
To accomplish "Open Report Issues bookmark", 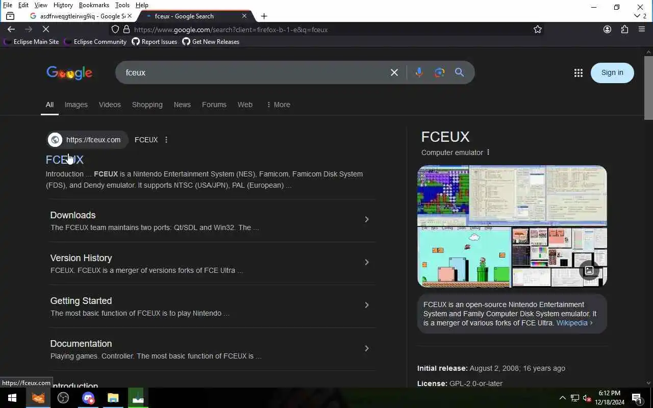I will tap(155, 42).
